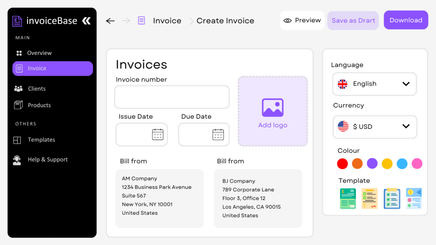Choose the yellow checklist template

370,198
